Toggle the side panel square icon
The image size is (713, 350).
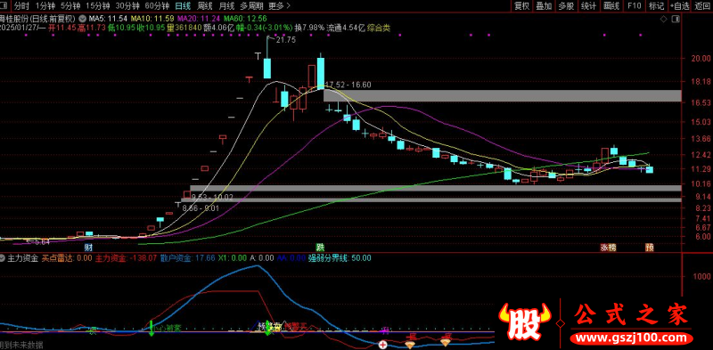[676, 19]
